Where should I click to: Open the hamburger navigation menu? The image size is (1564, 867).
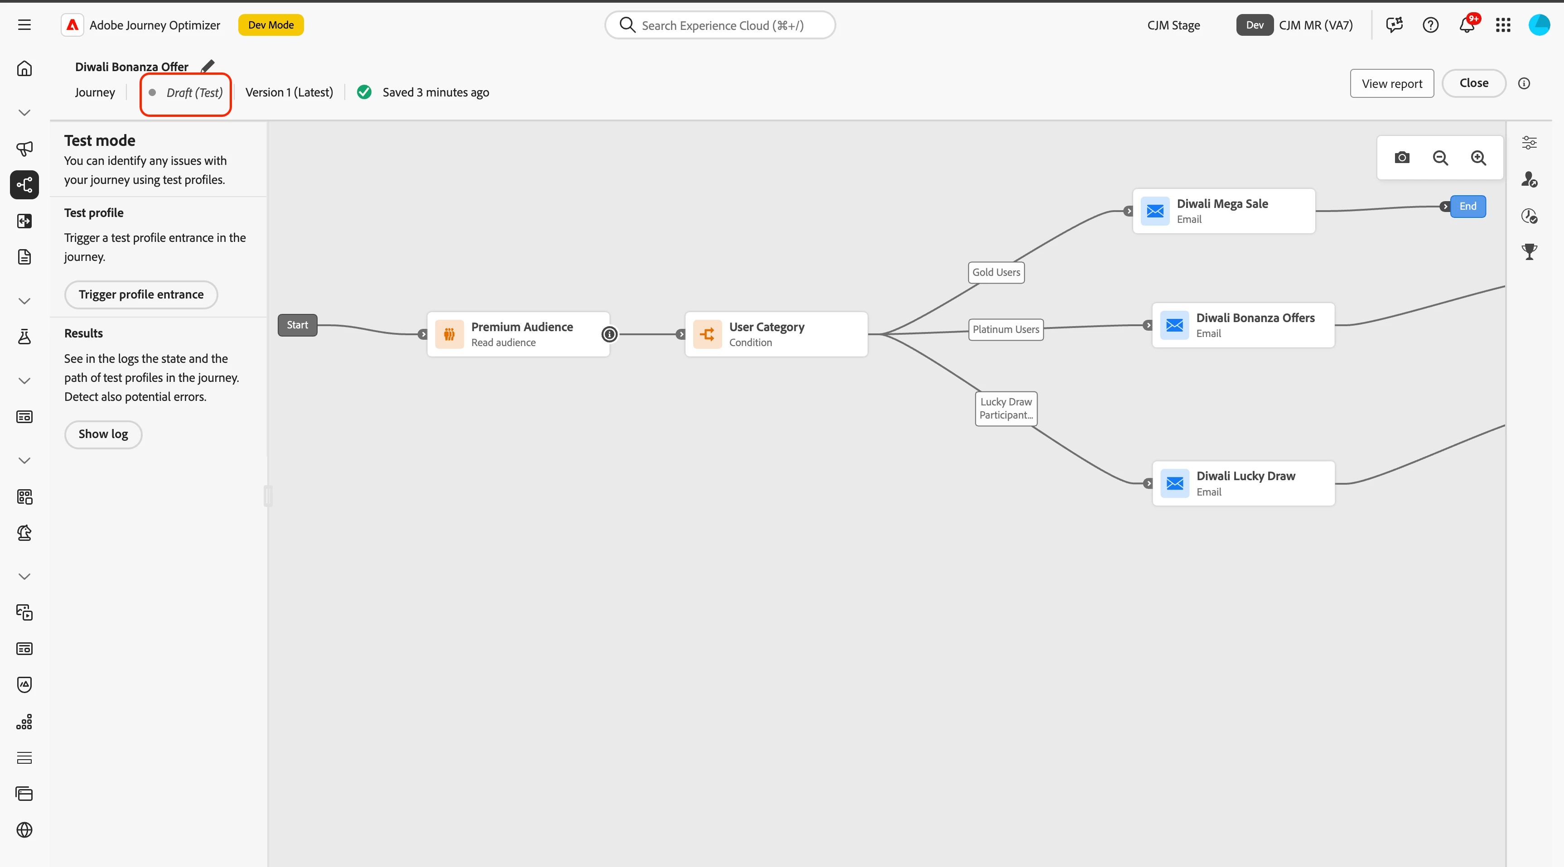click(24, 25)
